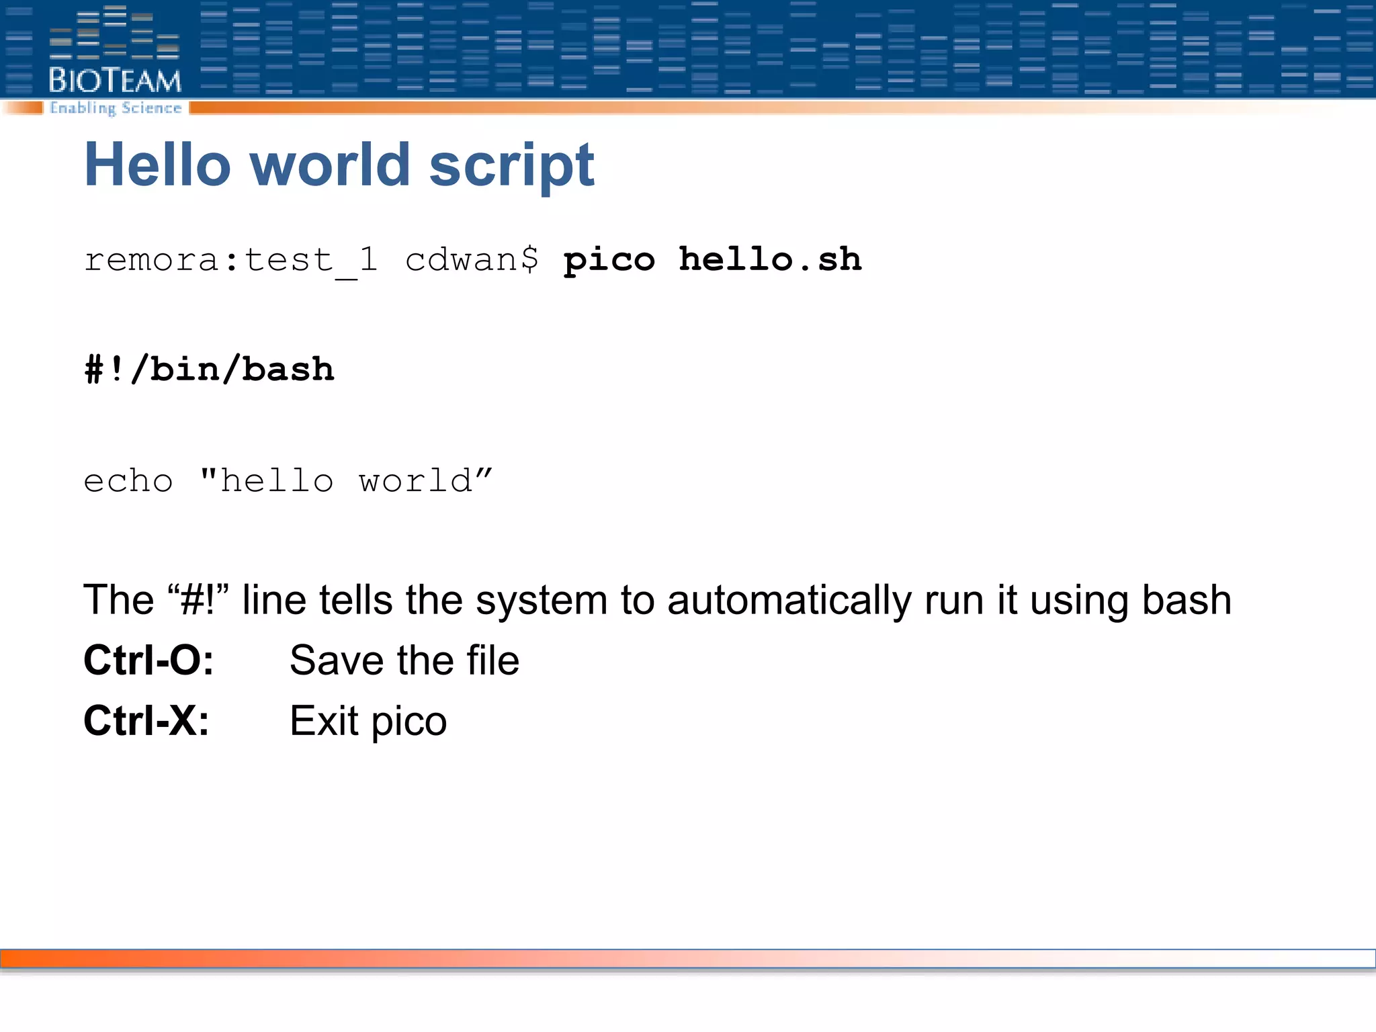
Task: Click the Hello world script title
Action: pyautogui.click(x=339, y=165)
